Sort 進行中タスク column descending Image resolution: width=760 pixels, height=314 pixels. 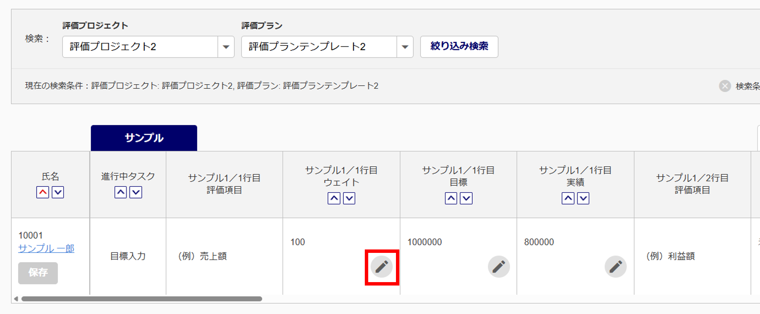[136, 192]
